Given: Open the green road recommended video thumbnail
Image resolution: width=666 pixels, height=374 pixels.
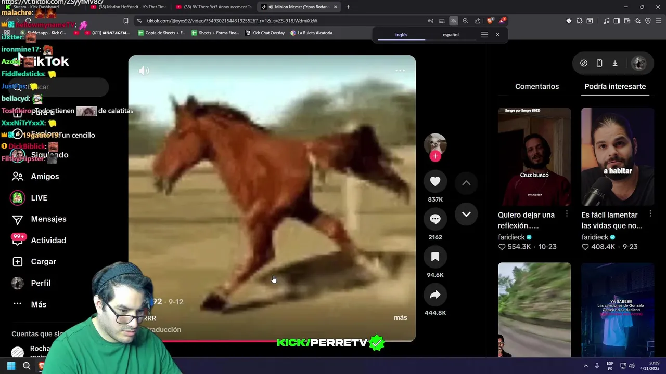Looking at the screenshot, I should [x=534, y=310].
